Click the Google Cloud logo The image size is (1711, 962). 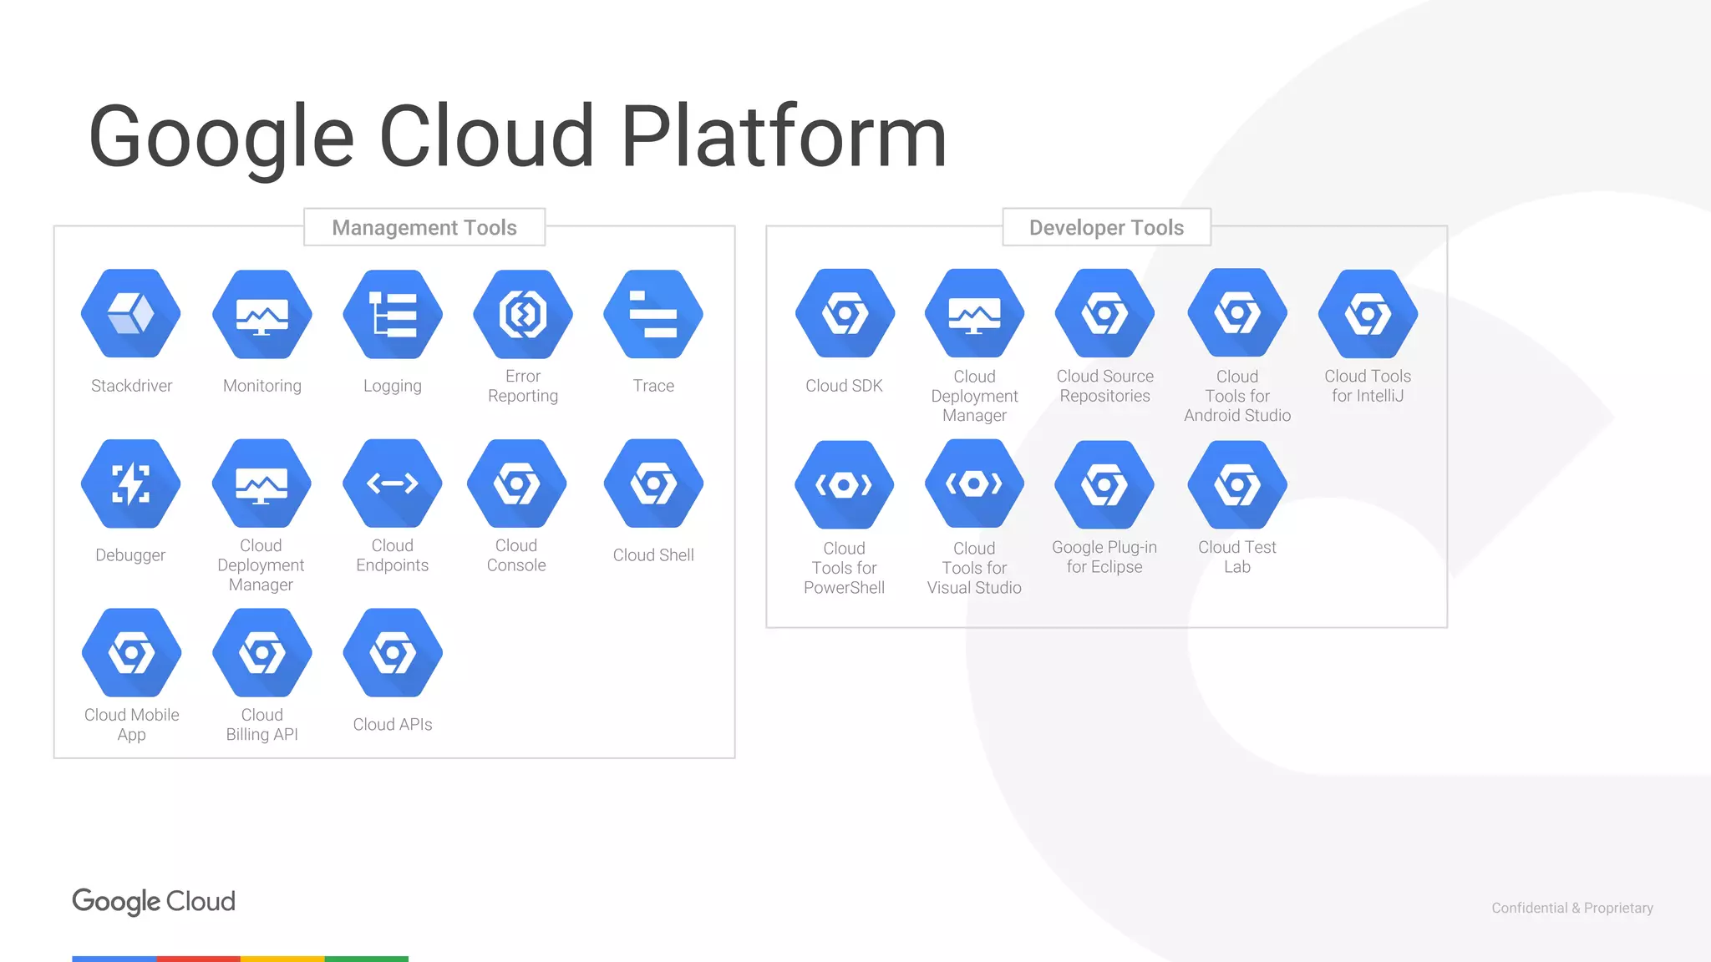point(154,902)
